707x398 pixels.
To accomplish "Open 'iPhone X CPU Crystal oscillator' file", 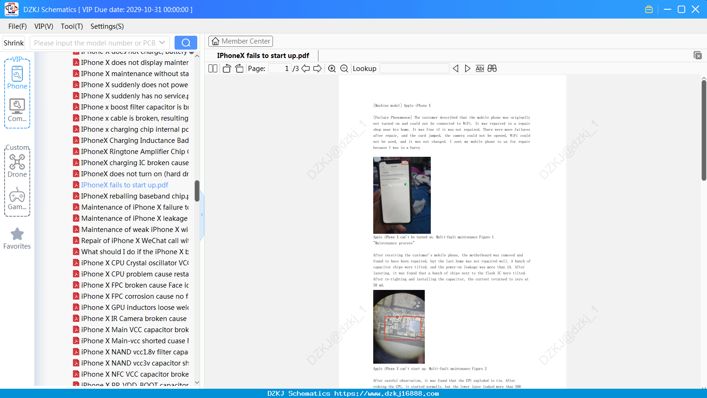I will click(x=131, y=263).
